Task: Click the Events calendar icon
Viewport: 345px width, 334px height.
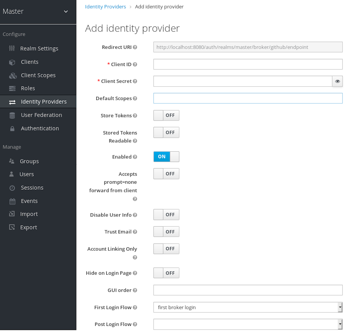Action: click(x=12, y=201)
